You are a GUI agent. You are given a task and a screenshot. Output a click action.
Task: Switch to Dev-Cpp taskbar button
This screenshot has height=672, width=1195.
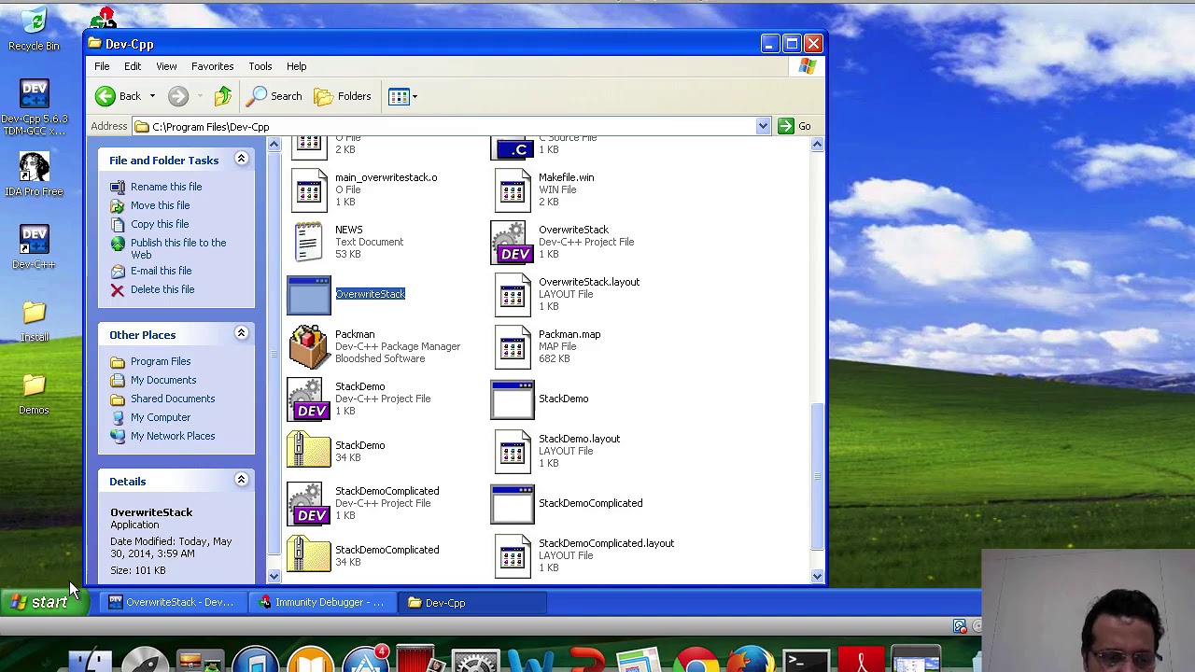[473, 603]
